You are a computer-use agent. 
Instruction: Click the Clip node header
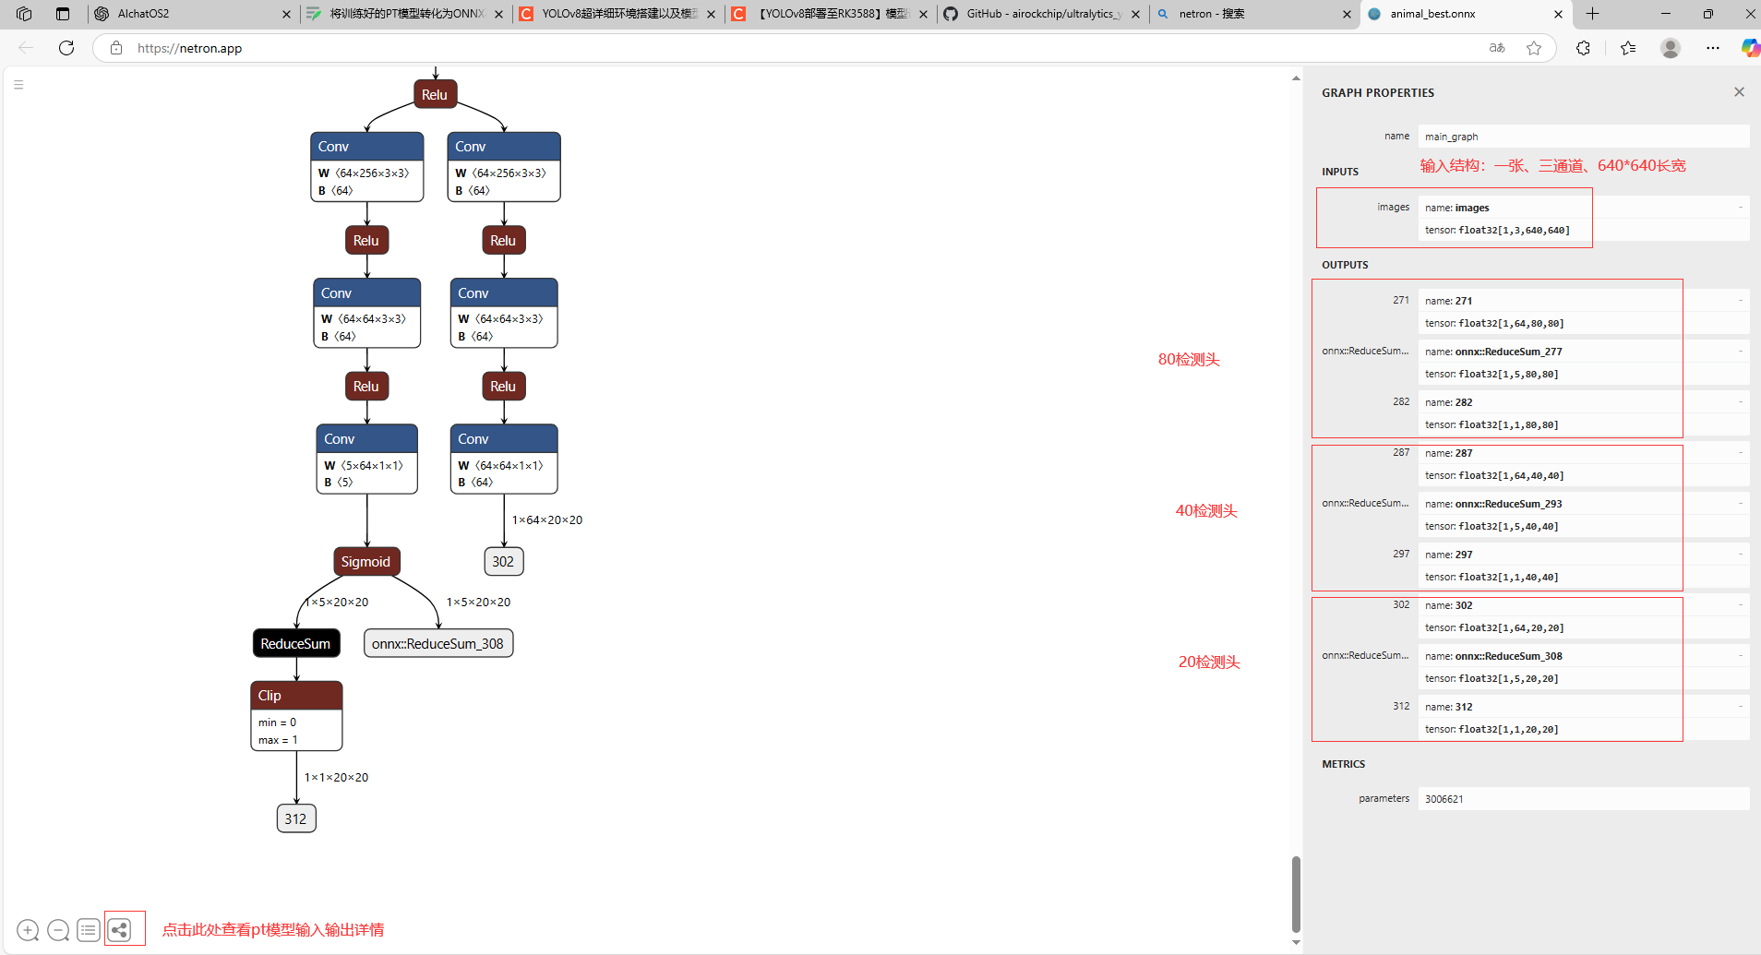296,696
